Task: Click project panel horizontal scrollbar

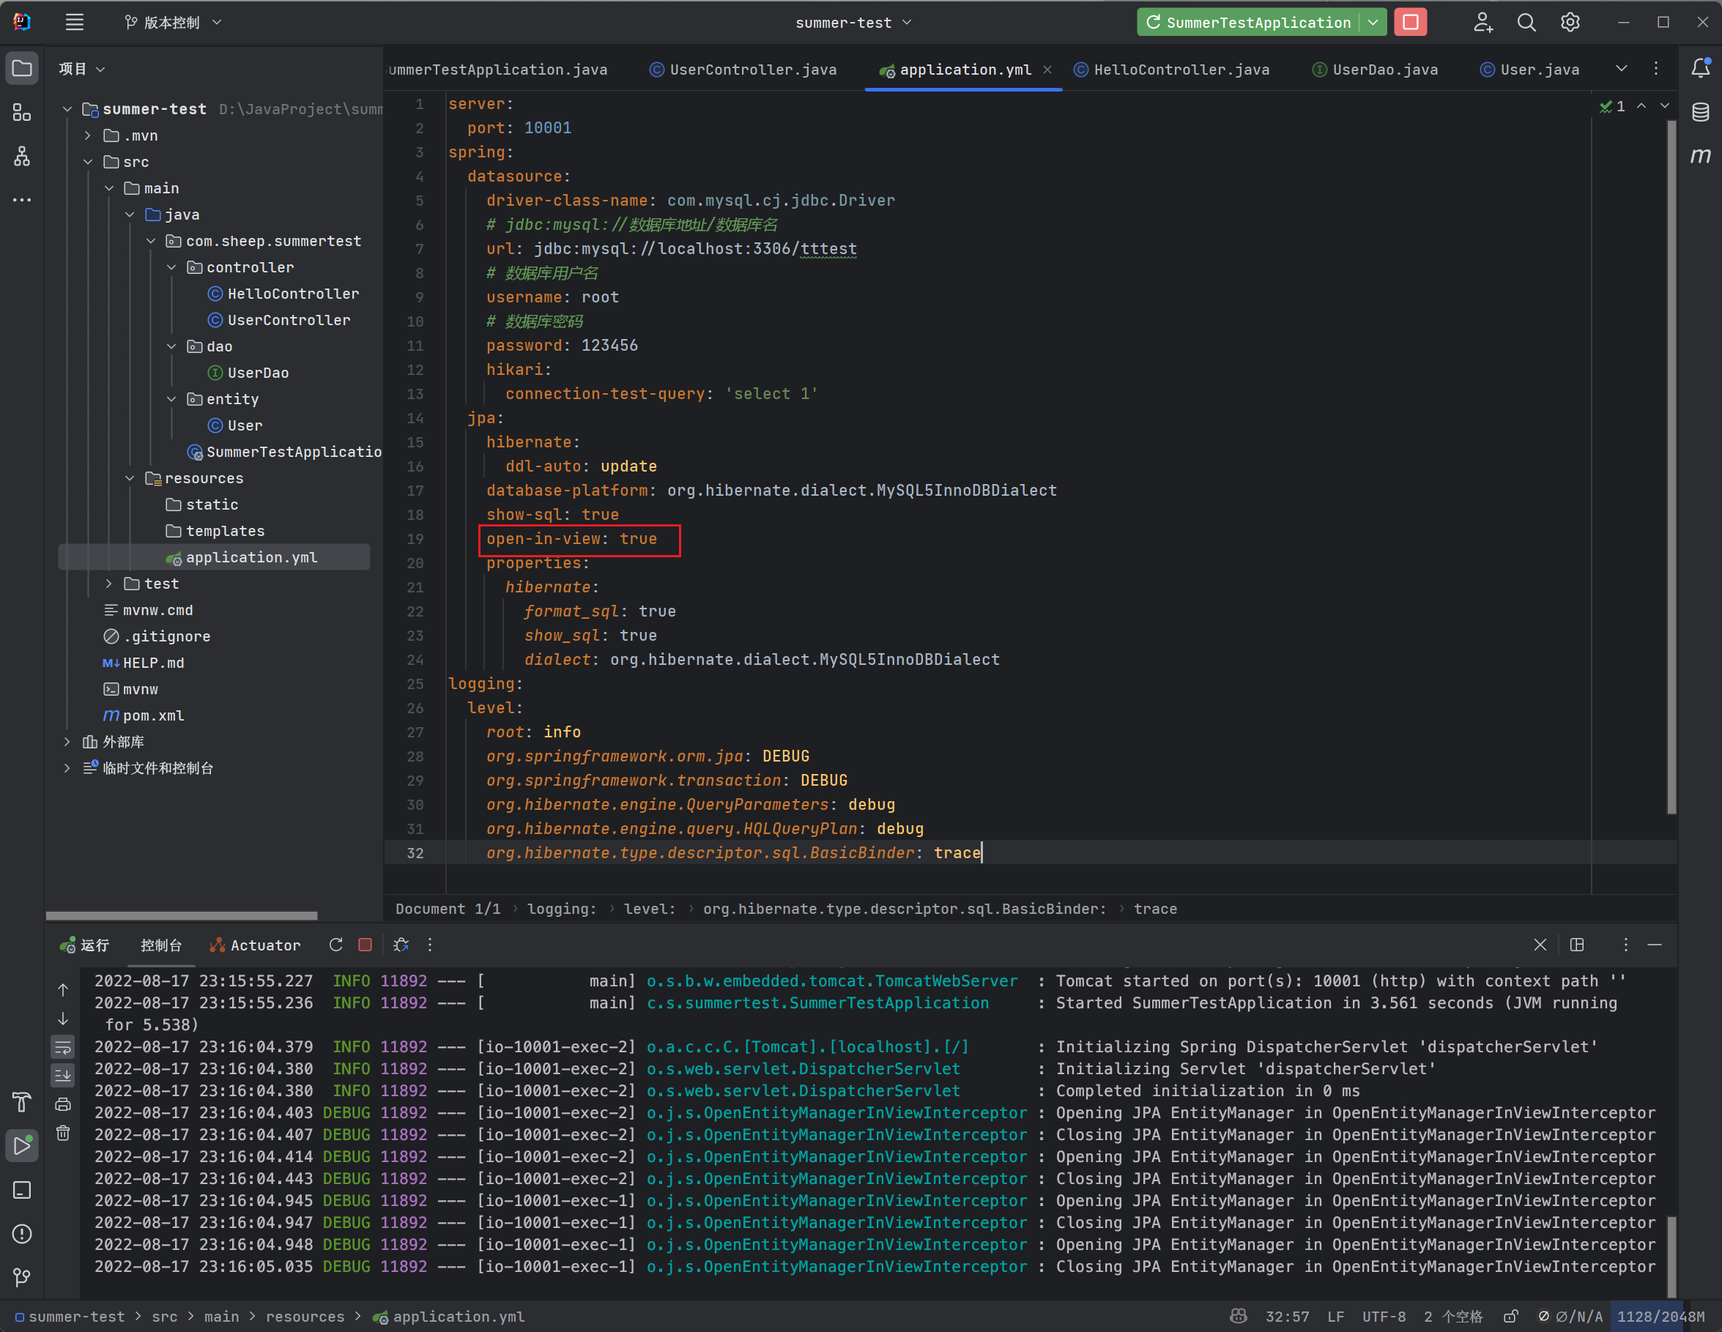Action: tap(182, 915)
